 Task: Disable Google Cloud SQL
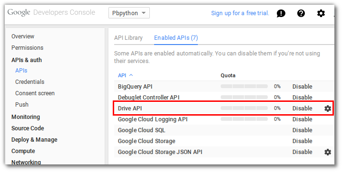(303, 130)
